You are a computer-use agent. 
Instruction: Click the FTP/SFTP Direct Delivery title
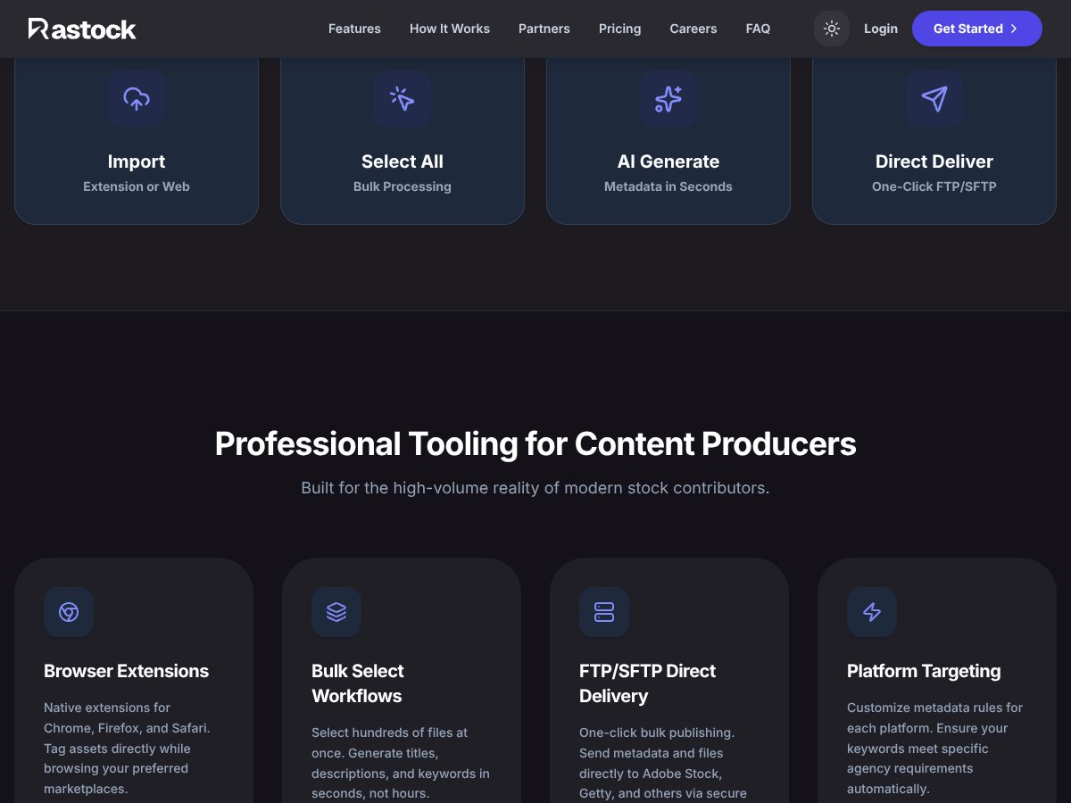point(647,683)
